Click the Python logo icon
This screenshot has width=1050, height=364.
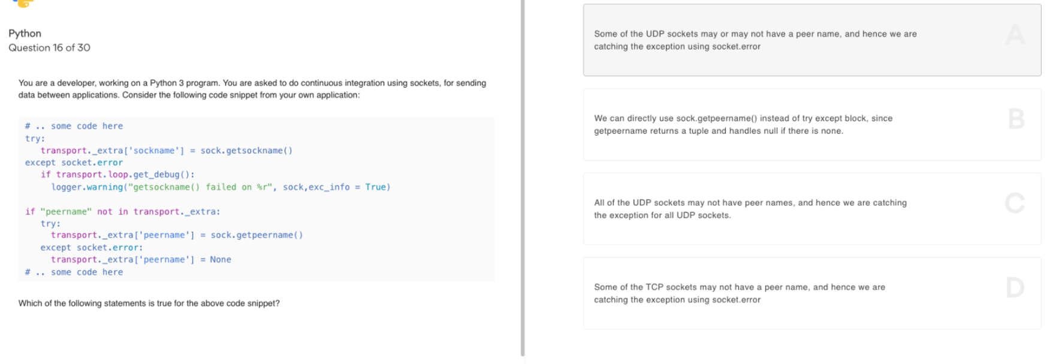pyautogui.click(x=23, y=3)
